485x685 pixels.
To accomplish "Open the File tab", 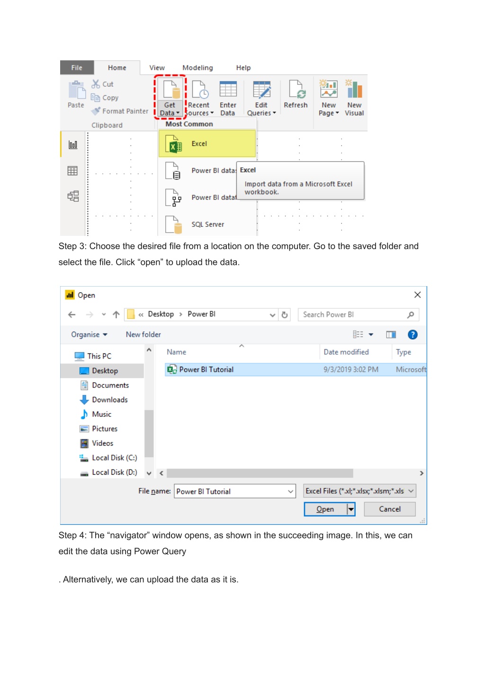I will [x=77, y=68].
